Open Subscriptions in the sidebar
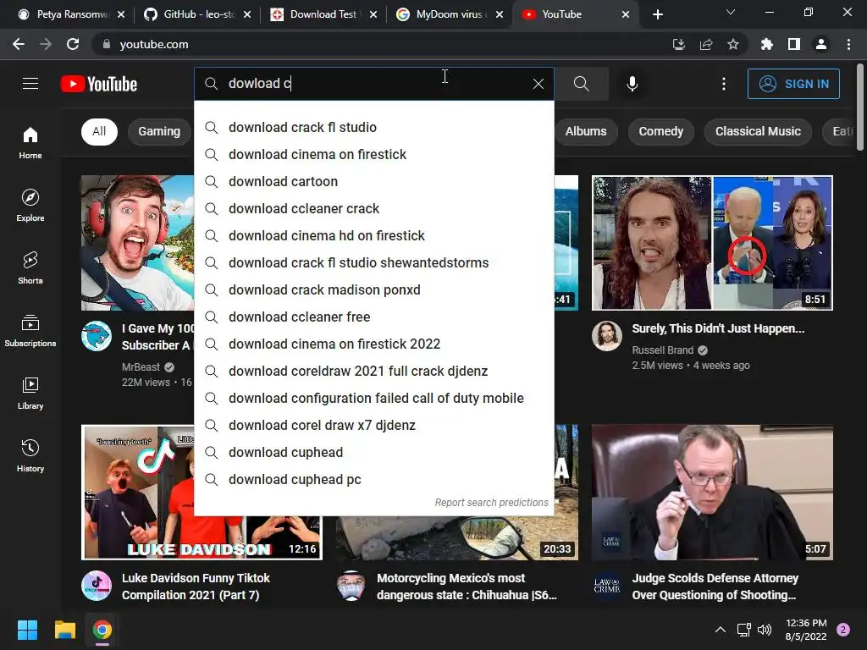867x650 pixels. [x=30, y=331]
